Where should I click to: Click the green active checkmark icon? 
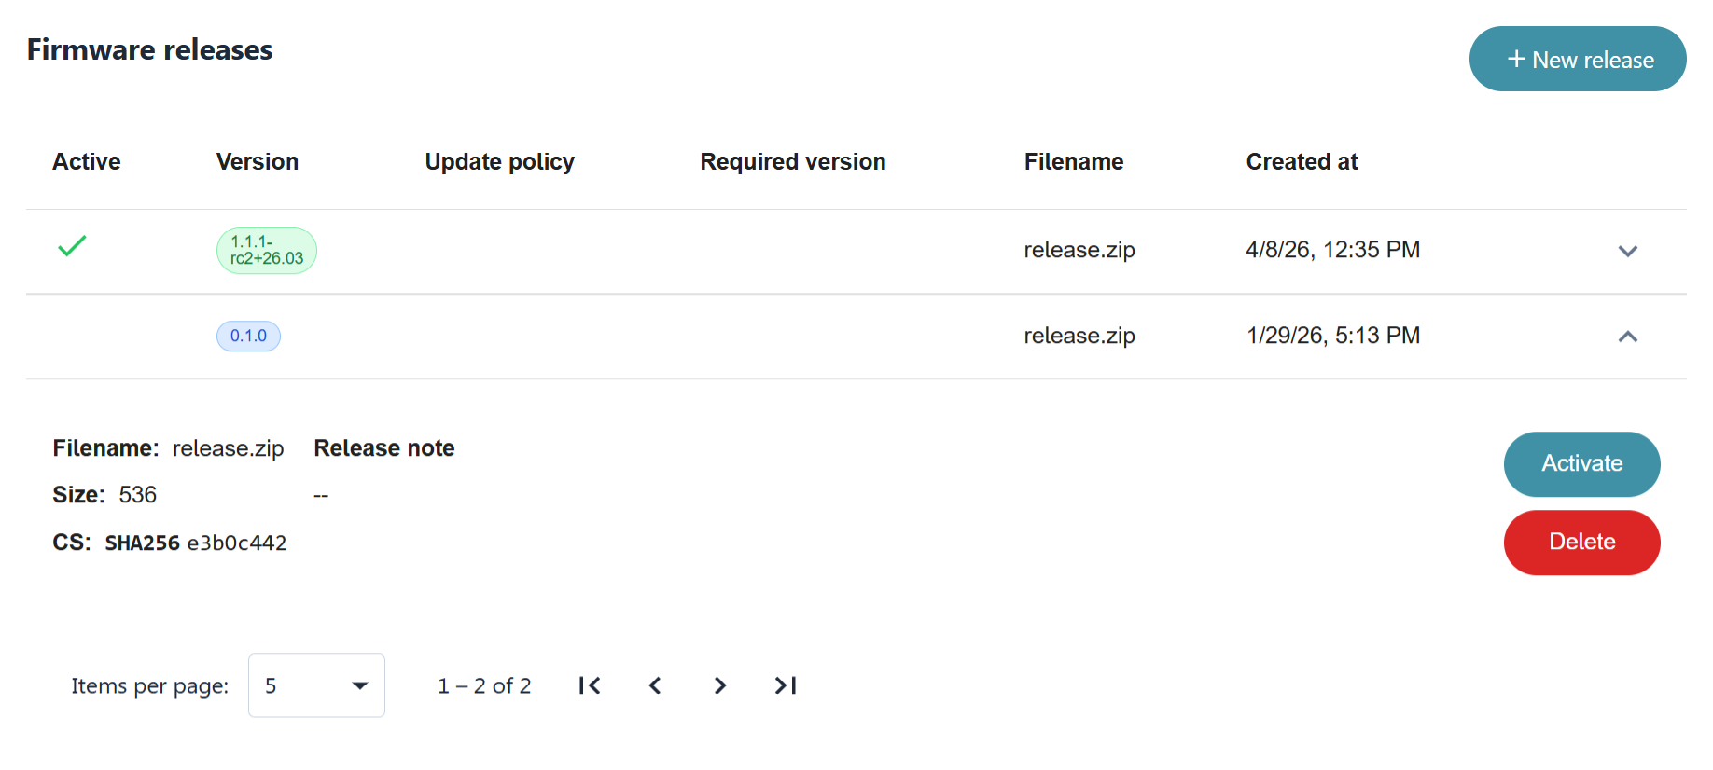click(x=72, y=246)
